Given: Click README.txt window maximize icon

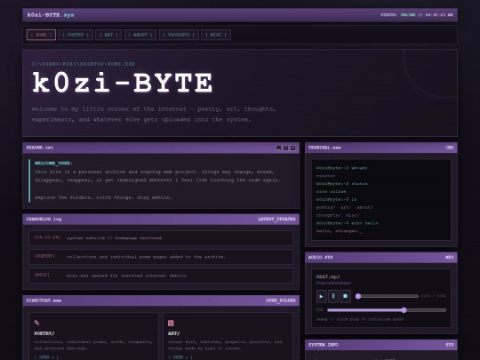Looking at the screenshot, I should tap(285, 148).
